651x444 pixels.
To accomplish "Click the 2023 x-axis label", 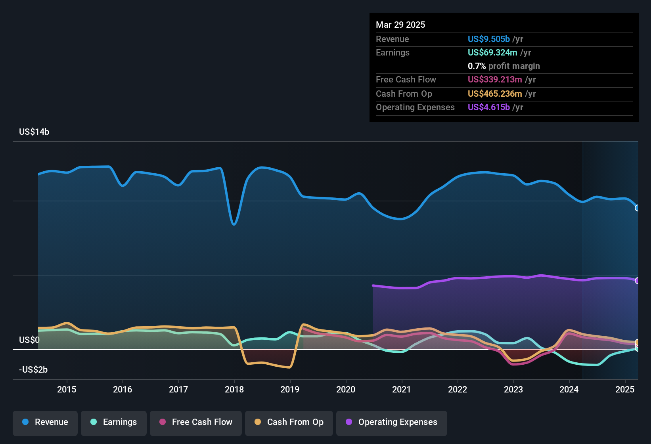I will pos(513,390).
